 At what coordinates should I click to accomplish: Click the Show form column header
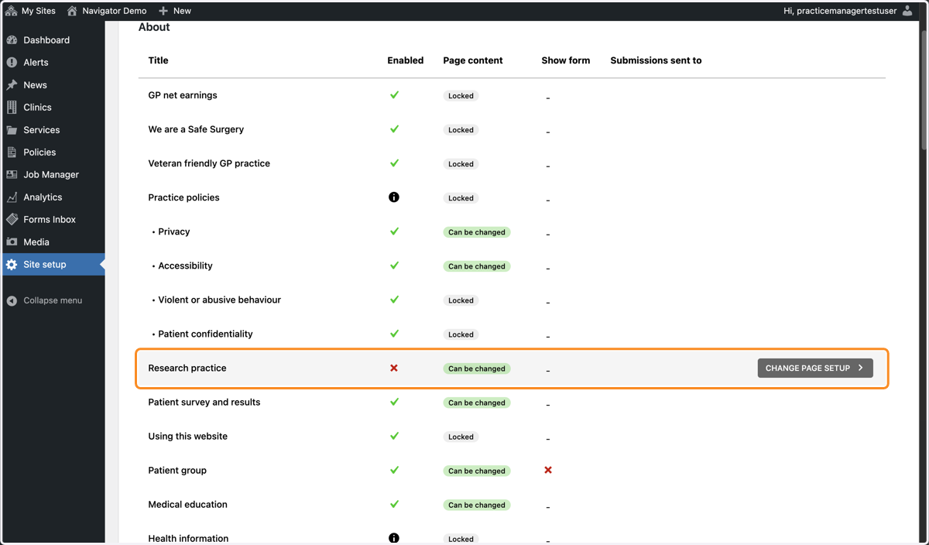pyautogui.click(x=566, y=60)
